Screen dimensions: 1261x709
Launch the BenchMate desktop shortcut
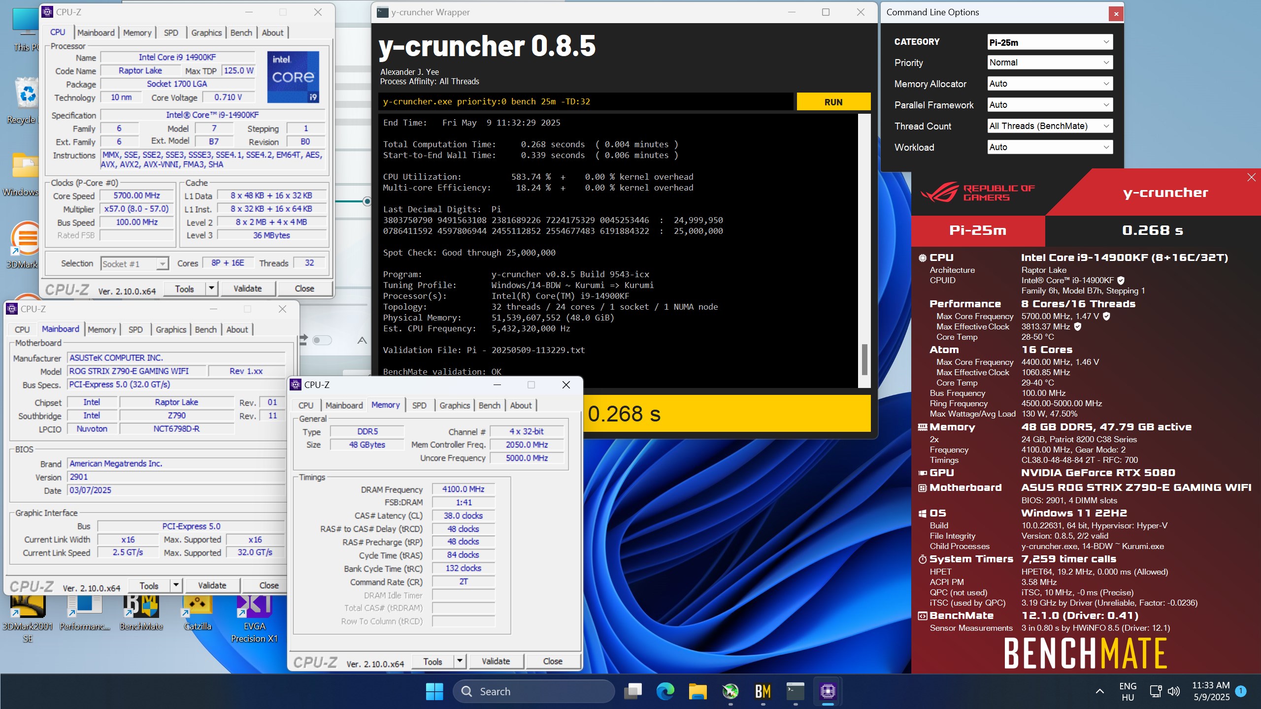pos(141,613)
